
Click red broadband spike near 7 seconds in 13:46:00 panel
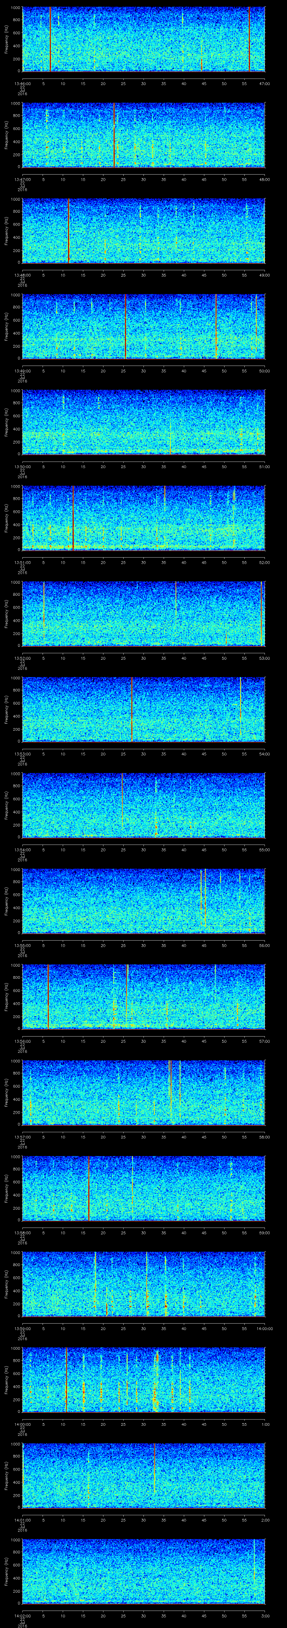[50, 39]
